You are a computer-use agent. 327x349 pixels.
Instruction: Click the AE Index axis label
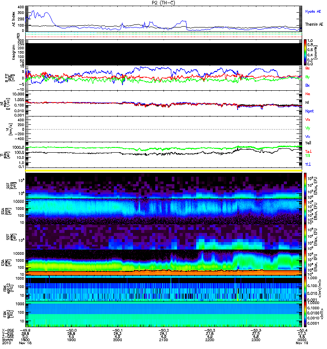(14, 19)
